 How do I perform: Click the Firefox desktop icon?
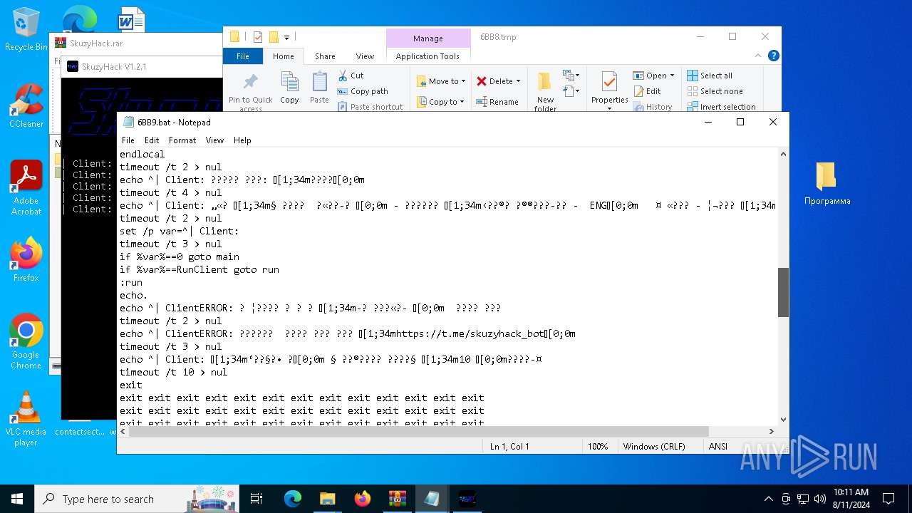point(26,259)
